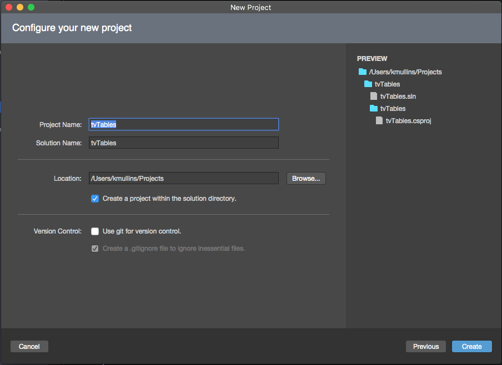The image size is (502, 365).
Task: Click the tvTables.csproj file icon
Action: [x=379, y=120]
